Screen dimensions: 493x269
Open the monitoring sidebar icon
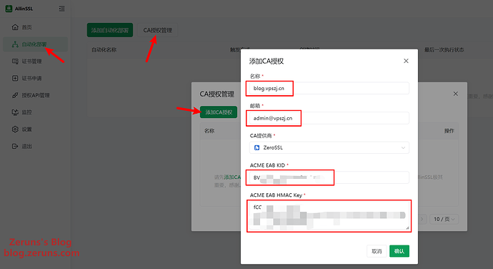click(x=15, y=112)
